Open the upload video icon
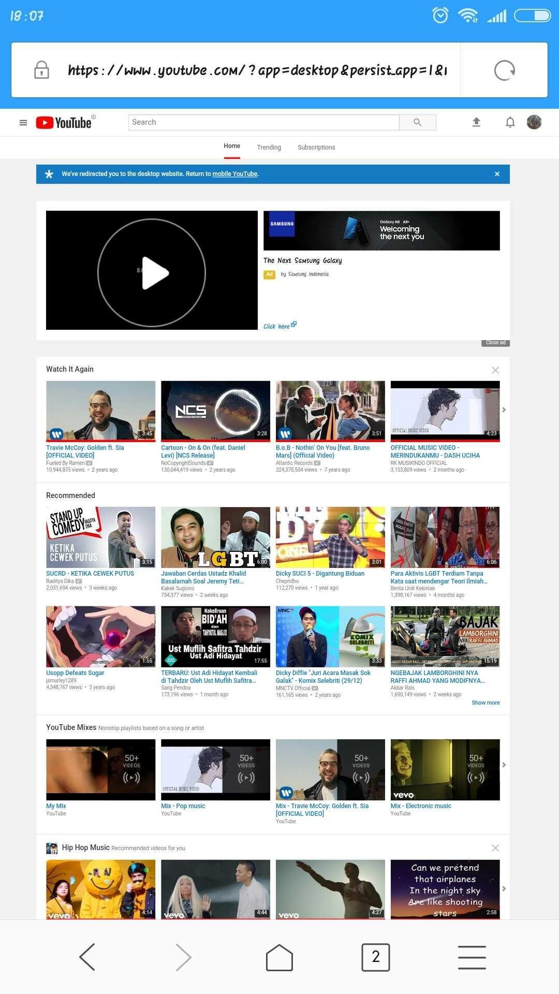Image resolution: width=559 pixels, height=994 pixels. coord(477,122)
